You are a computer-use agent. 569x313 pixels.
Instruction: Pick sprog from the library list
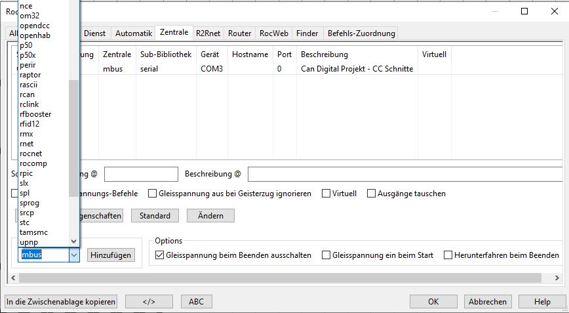(29, 203)
